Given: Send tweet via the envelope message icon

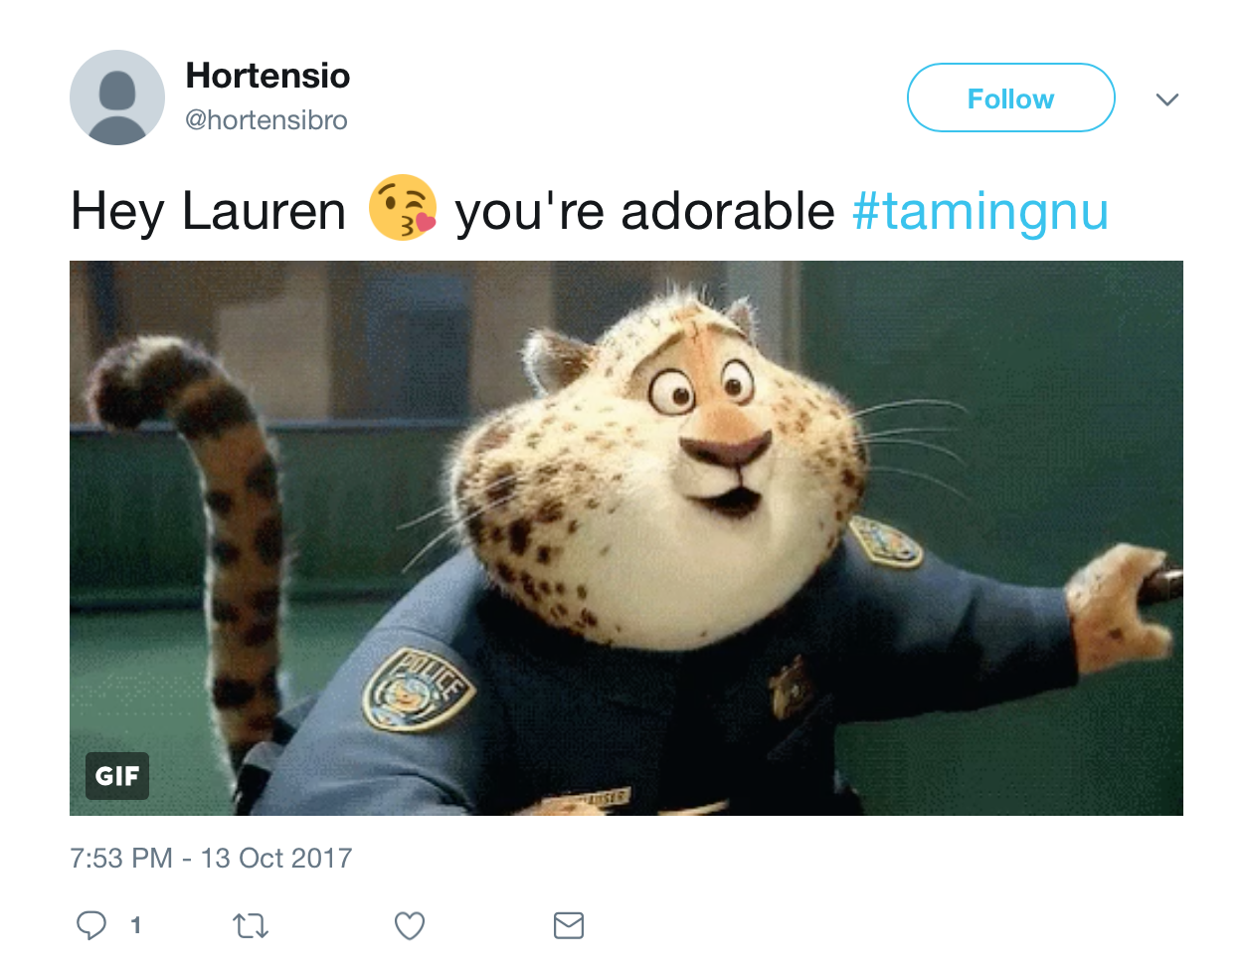Looking at the screenshot, I should [569, 925].
